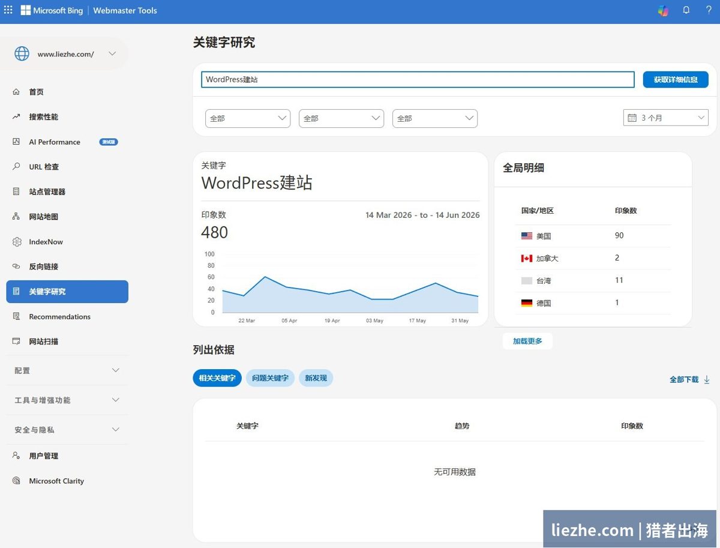Image resolution: width=720 pixels, height=548 pixels.
Task: Open 关键字研究 in sidebar
Action: coord(67,292)
